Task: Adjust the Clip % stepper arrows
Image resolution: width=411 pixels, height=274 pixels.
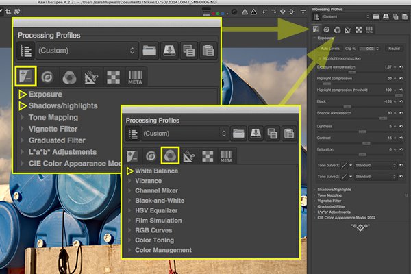Action: 377,49
